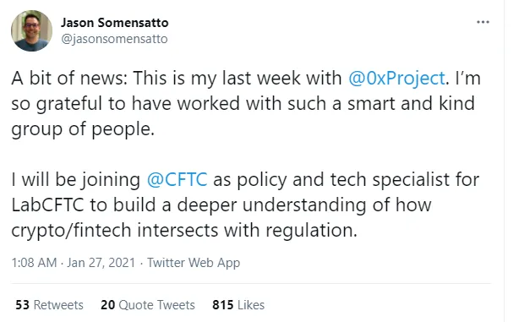The height and width of the screenshot is (322, 519).
Task: View the 53 Retweets list
Action: point(49,305)
